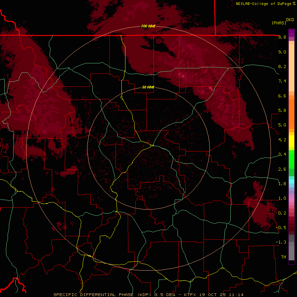Pick the cyan segment of the color bar
This screenshot has height=297, width=297.
point(291,181)
